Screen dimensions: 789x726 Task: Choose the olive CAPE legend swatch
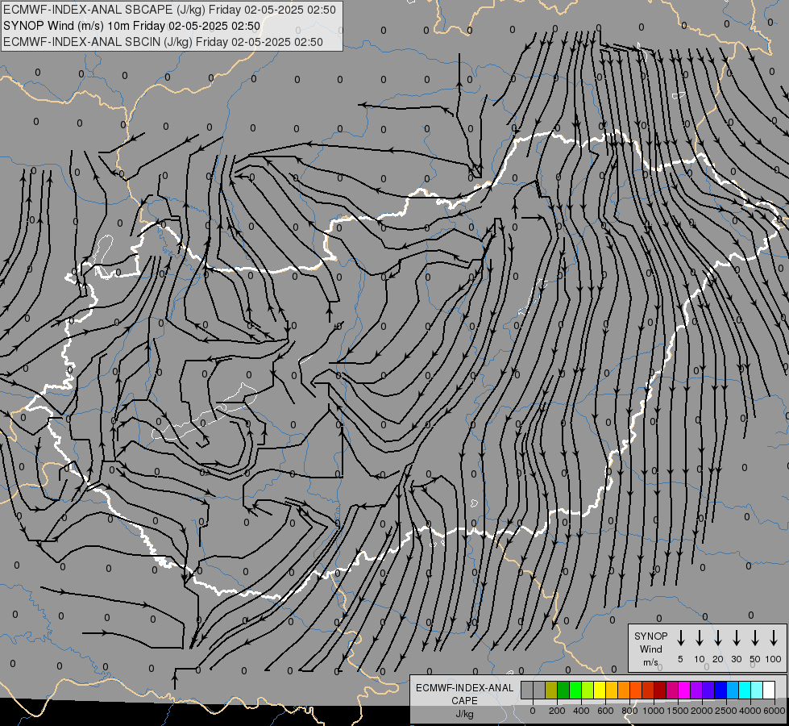[551, 690]
